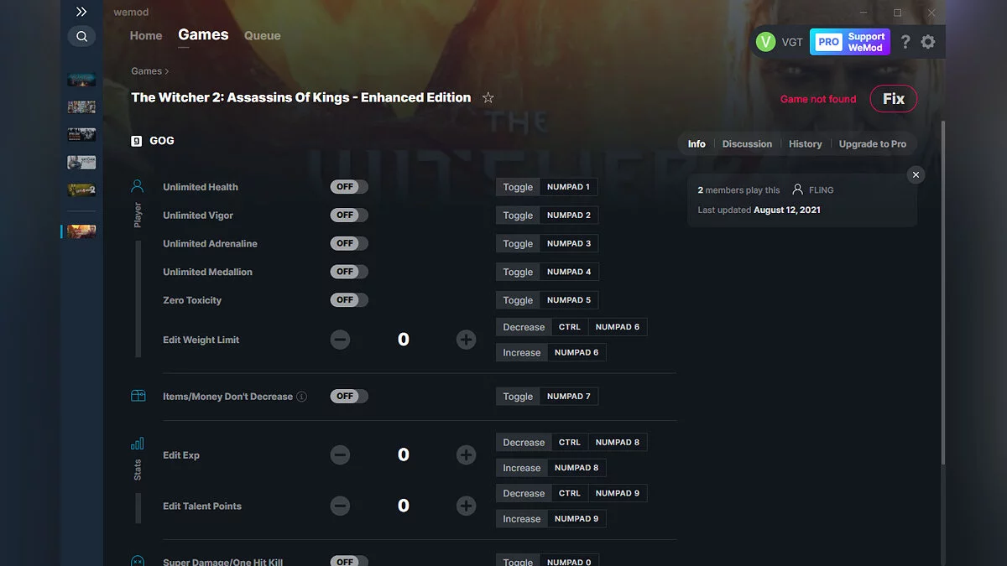Viewport: 1007px width, 566px height.
Task: Open search with the magnifier icon
Action: [81, 36]
